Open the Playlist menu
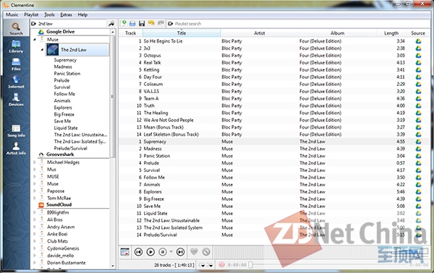The width and height of the screenshot is (434, 273). [31, 14]
